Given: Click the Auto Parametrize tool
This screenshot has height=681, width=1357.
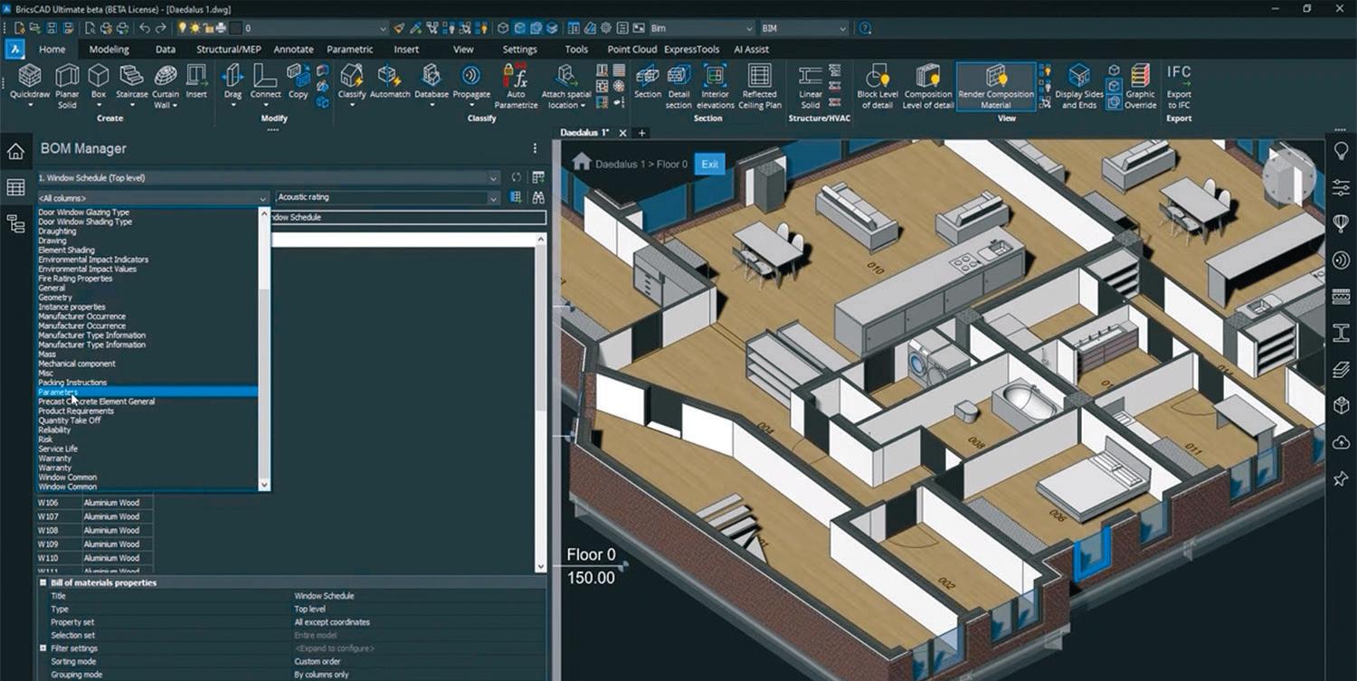Looking at the screenshot, I should tap(516, 86).
